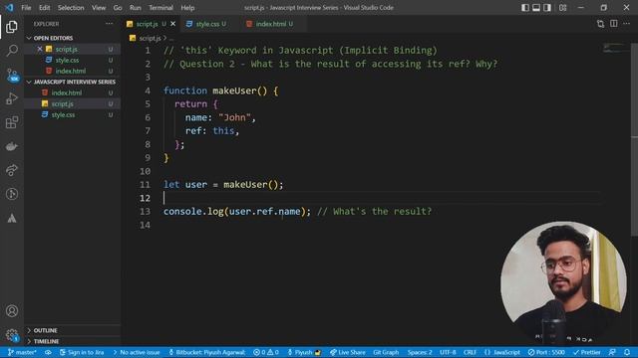Open the Extensions view icon
Viewport: 638px width, 358px height.
pos(12,122)
